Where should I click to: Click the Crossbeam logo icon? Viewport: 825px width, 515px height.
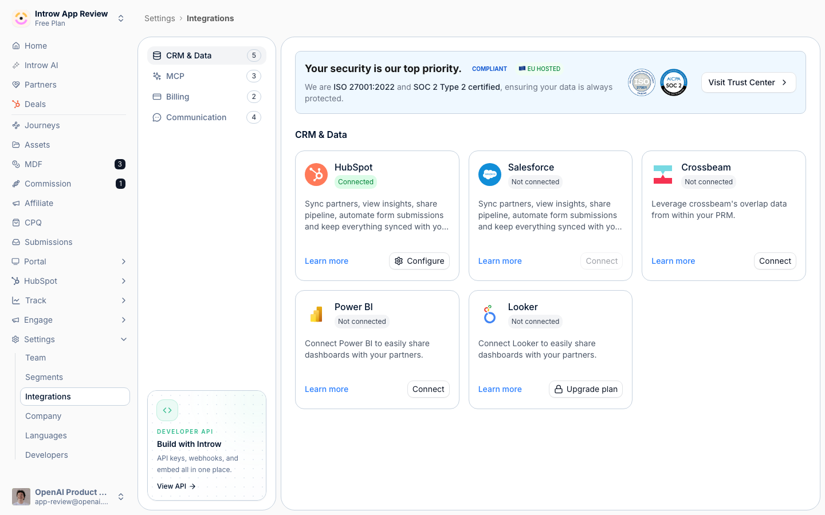[x=663, y=175]
